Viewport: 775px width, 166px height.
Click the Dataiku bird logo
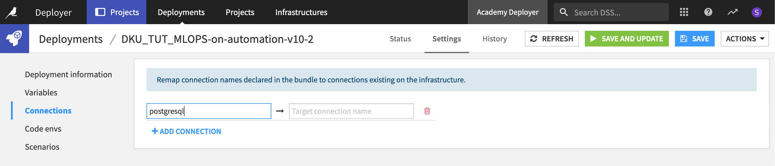(12, 12)
